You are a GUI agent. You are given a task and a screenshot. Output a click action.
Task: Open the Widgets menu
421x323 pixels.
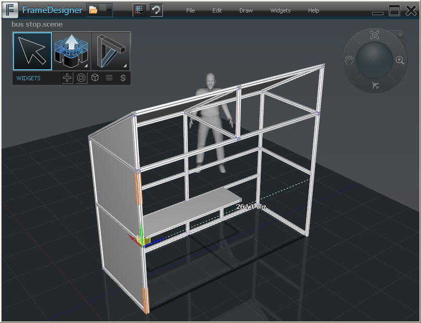pos(279,10)
